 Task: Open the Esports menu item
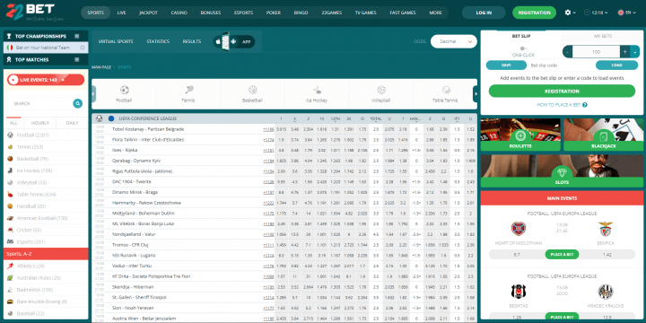[x=243, y=13]
